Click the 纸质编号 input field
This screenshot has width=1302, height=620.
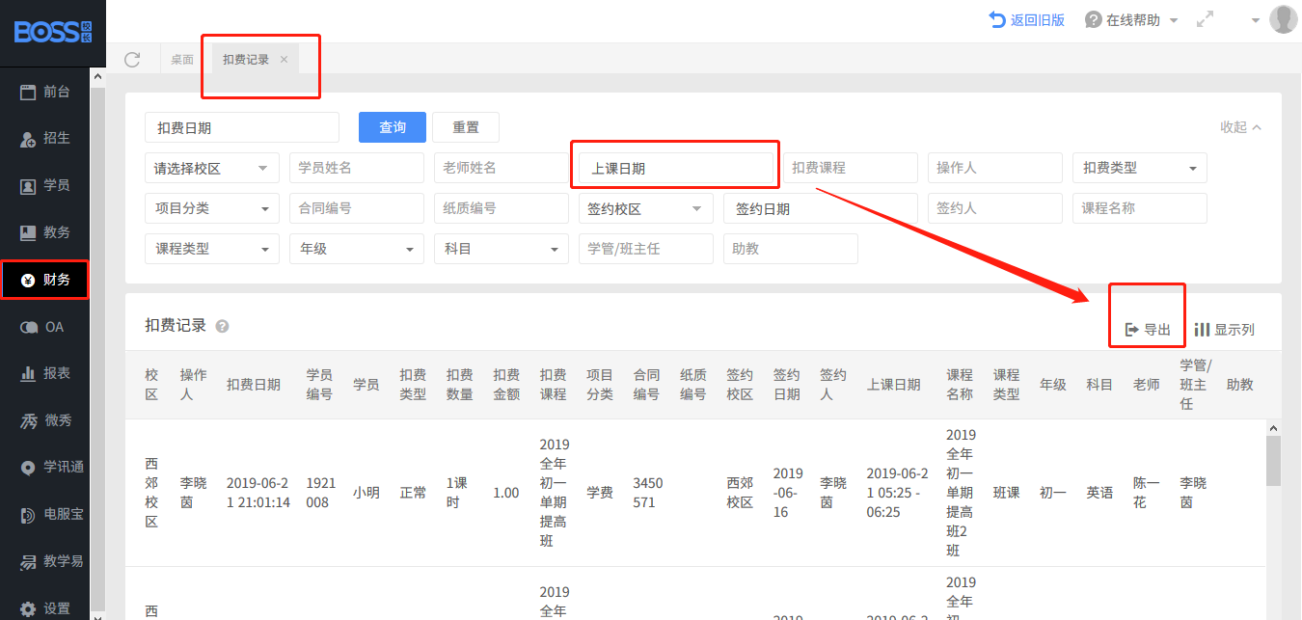pos(502,208)
